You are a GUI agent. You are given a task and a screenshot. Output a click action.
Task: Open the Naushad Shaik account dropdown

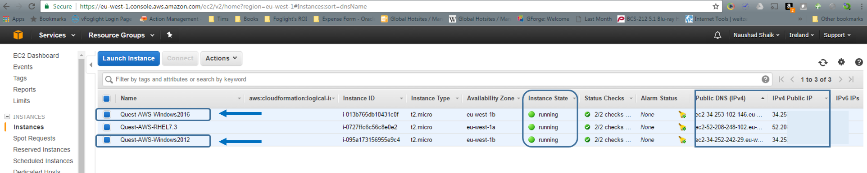(756, 35)
